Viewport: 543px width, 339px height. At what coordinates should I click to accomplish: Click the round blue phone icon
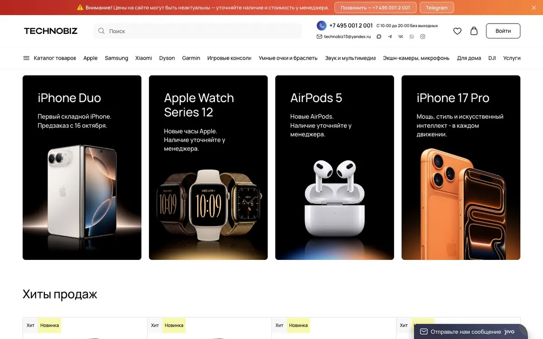[x=321, y=25]
